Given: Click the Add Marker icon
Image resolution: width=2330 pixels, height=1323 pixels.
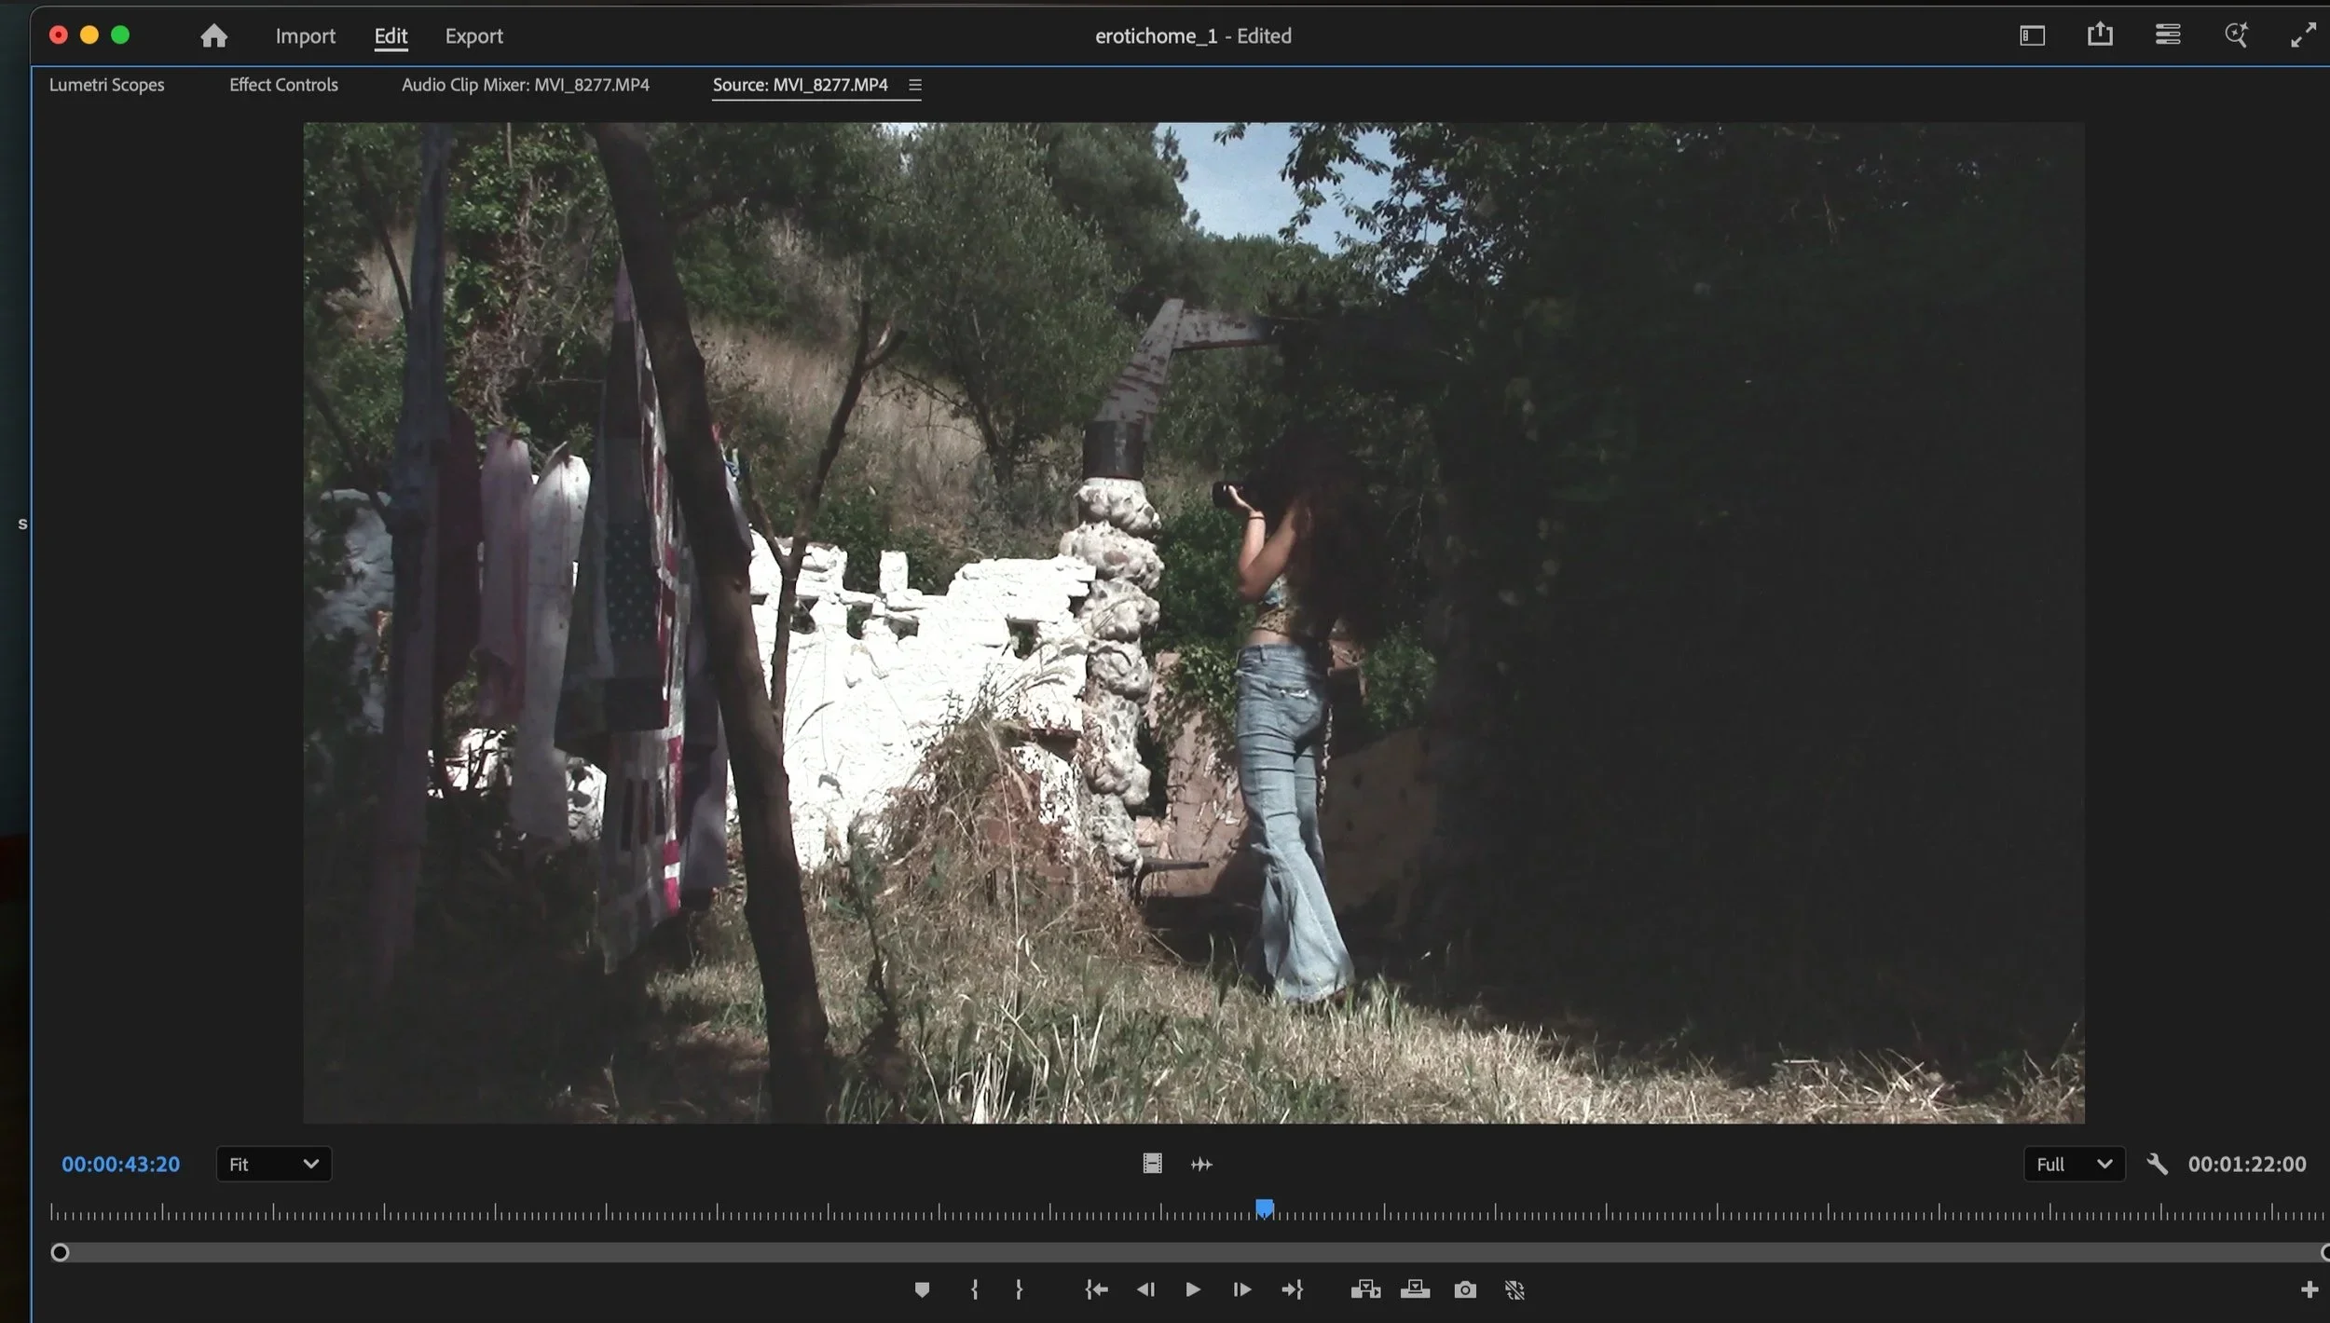Looking at the screenshot, I should tap(922, 1289).
